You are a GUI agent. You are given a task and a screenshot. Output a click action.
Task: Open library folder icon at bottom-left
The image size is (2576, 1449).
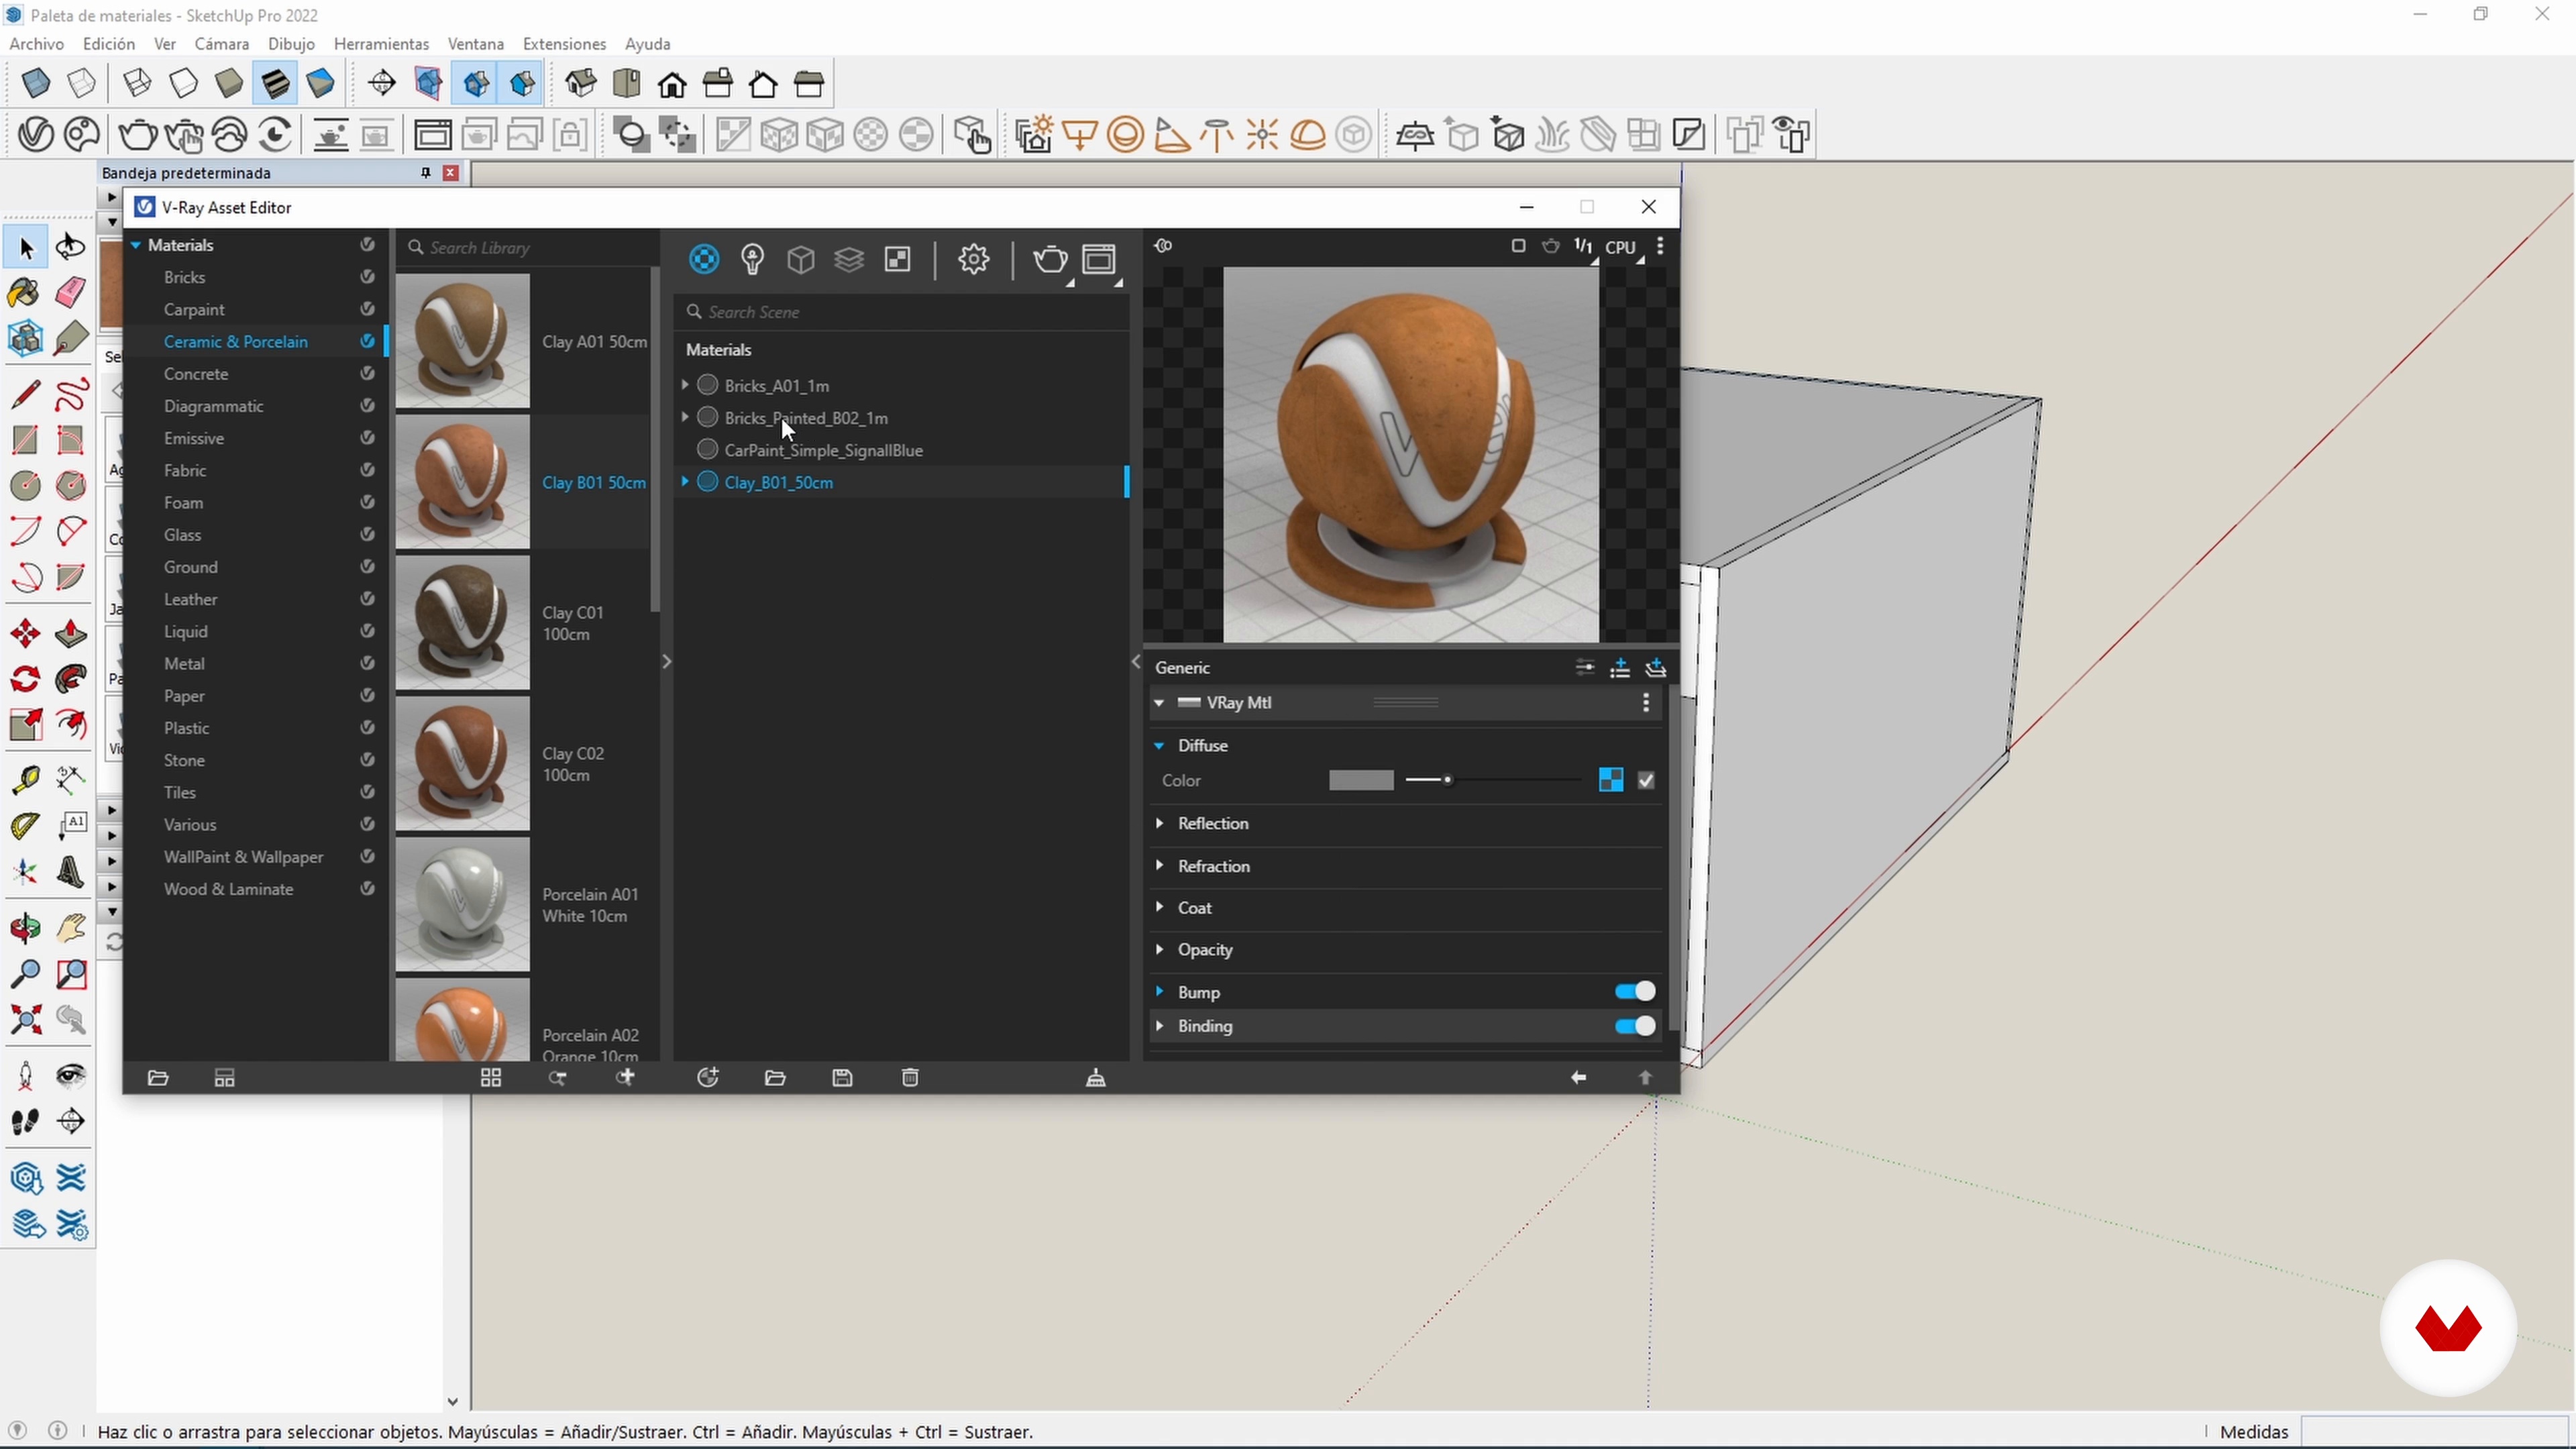click(158, 1078)
